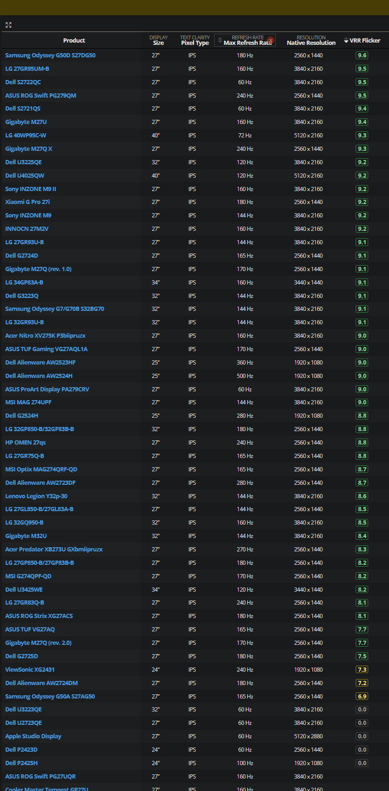
Task: Open the HP OMEN 27qs product link
Action: 25,442
